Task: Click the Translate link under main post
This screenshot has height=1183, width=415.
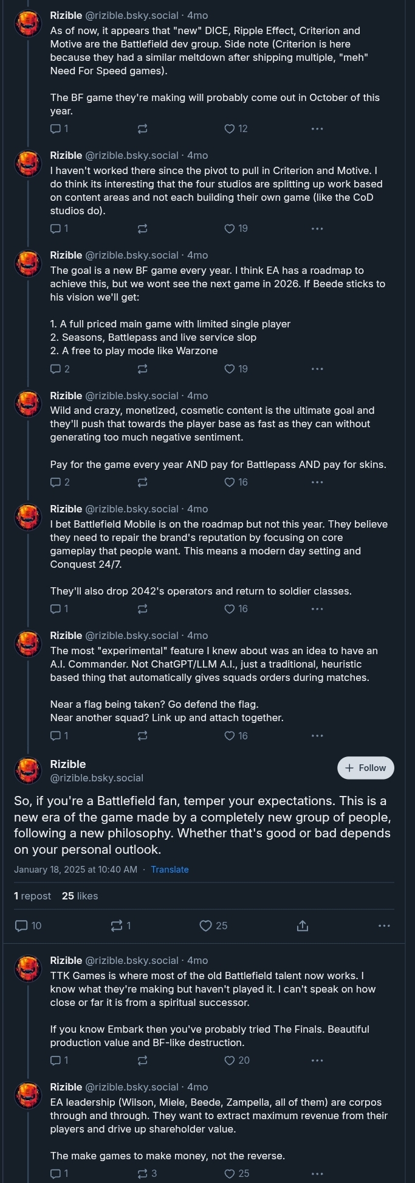Action: tap(170, 870)
